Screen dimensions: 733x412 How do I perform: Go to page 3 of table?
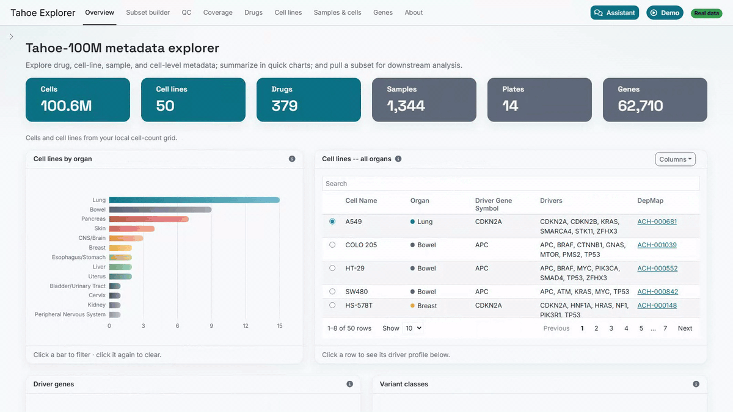[611, 328]
